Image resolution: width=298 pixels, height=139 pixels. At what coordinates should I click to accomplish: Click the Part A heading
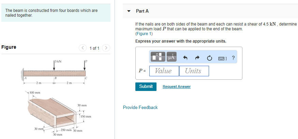tap(142, 11)
